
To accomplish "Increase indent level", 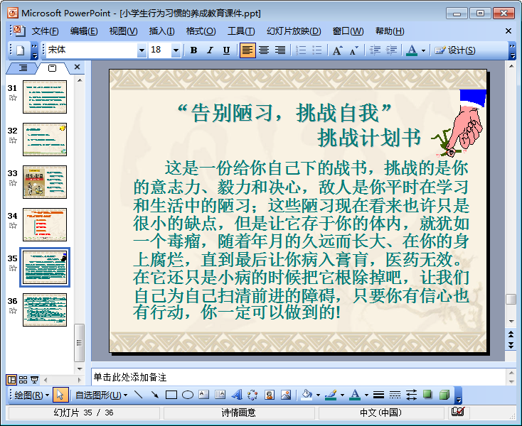I will coord(391,50).
